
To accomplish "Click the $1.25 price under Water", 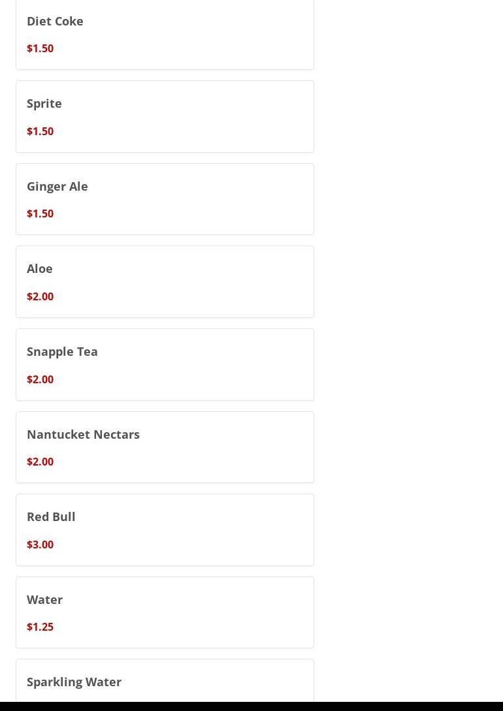I will [40, 627].
